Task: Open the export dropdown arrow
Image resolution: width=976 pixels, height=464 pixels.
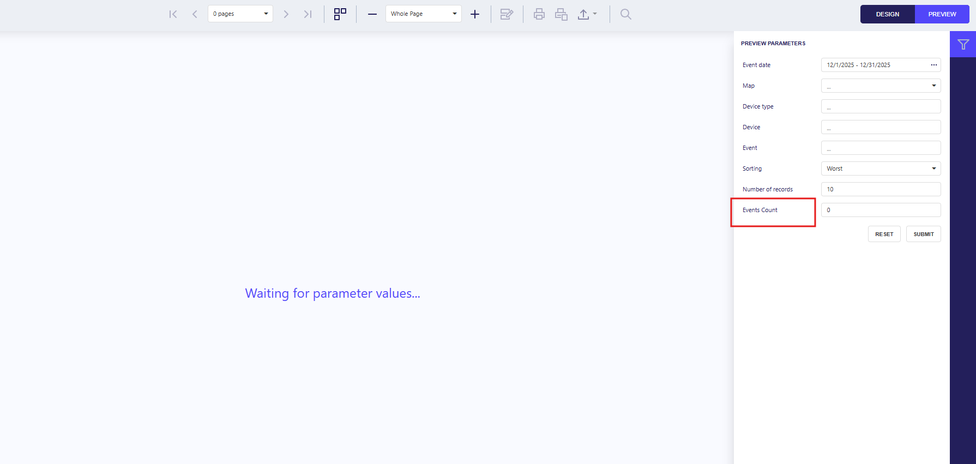Action: pyautogui.click(x=595, y=14)
